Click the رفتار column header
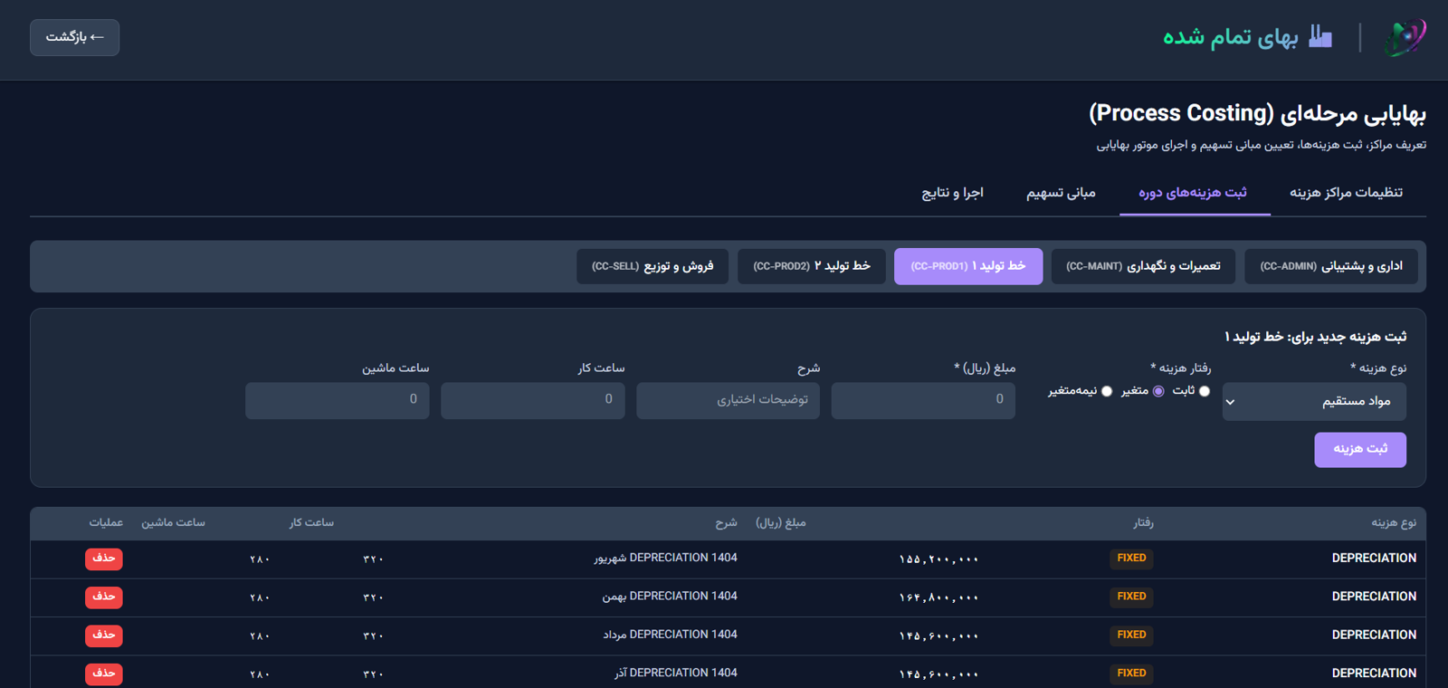 pos(1143,523)
